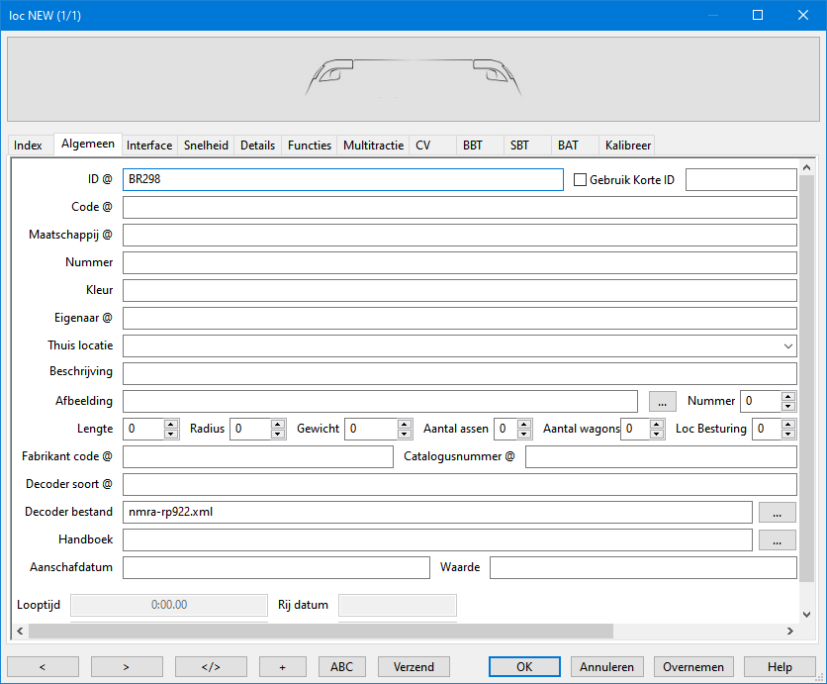Click the ABC button
827x684 pixels.
tap(341, 666)
